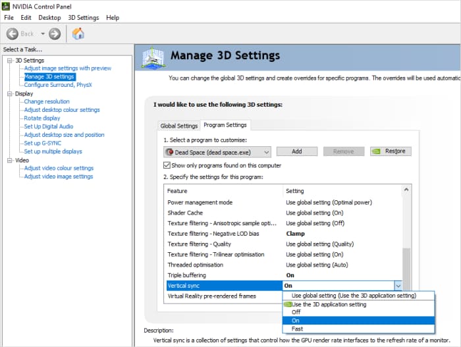
Task: Open the Dead Space program dropdown
Action: point(217,152)
